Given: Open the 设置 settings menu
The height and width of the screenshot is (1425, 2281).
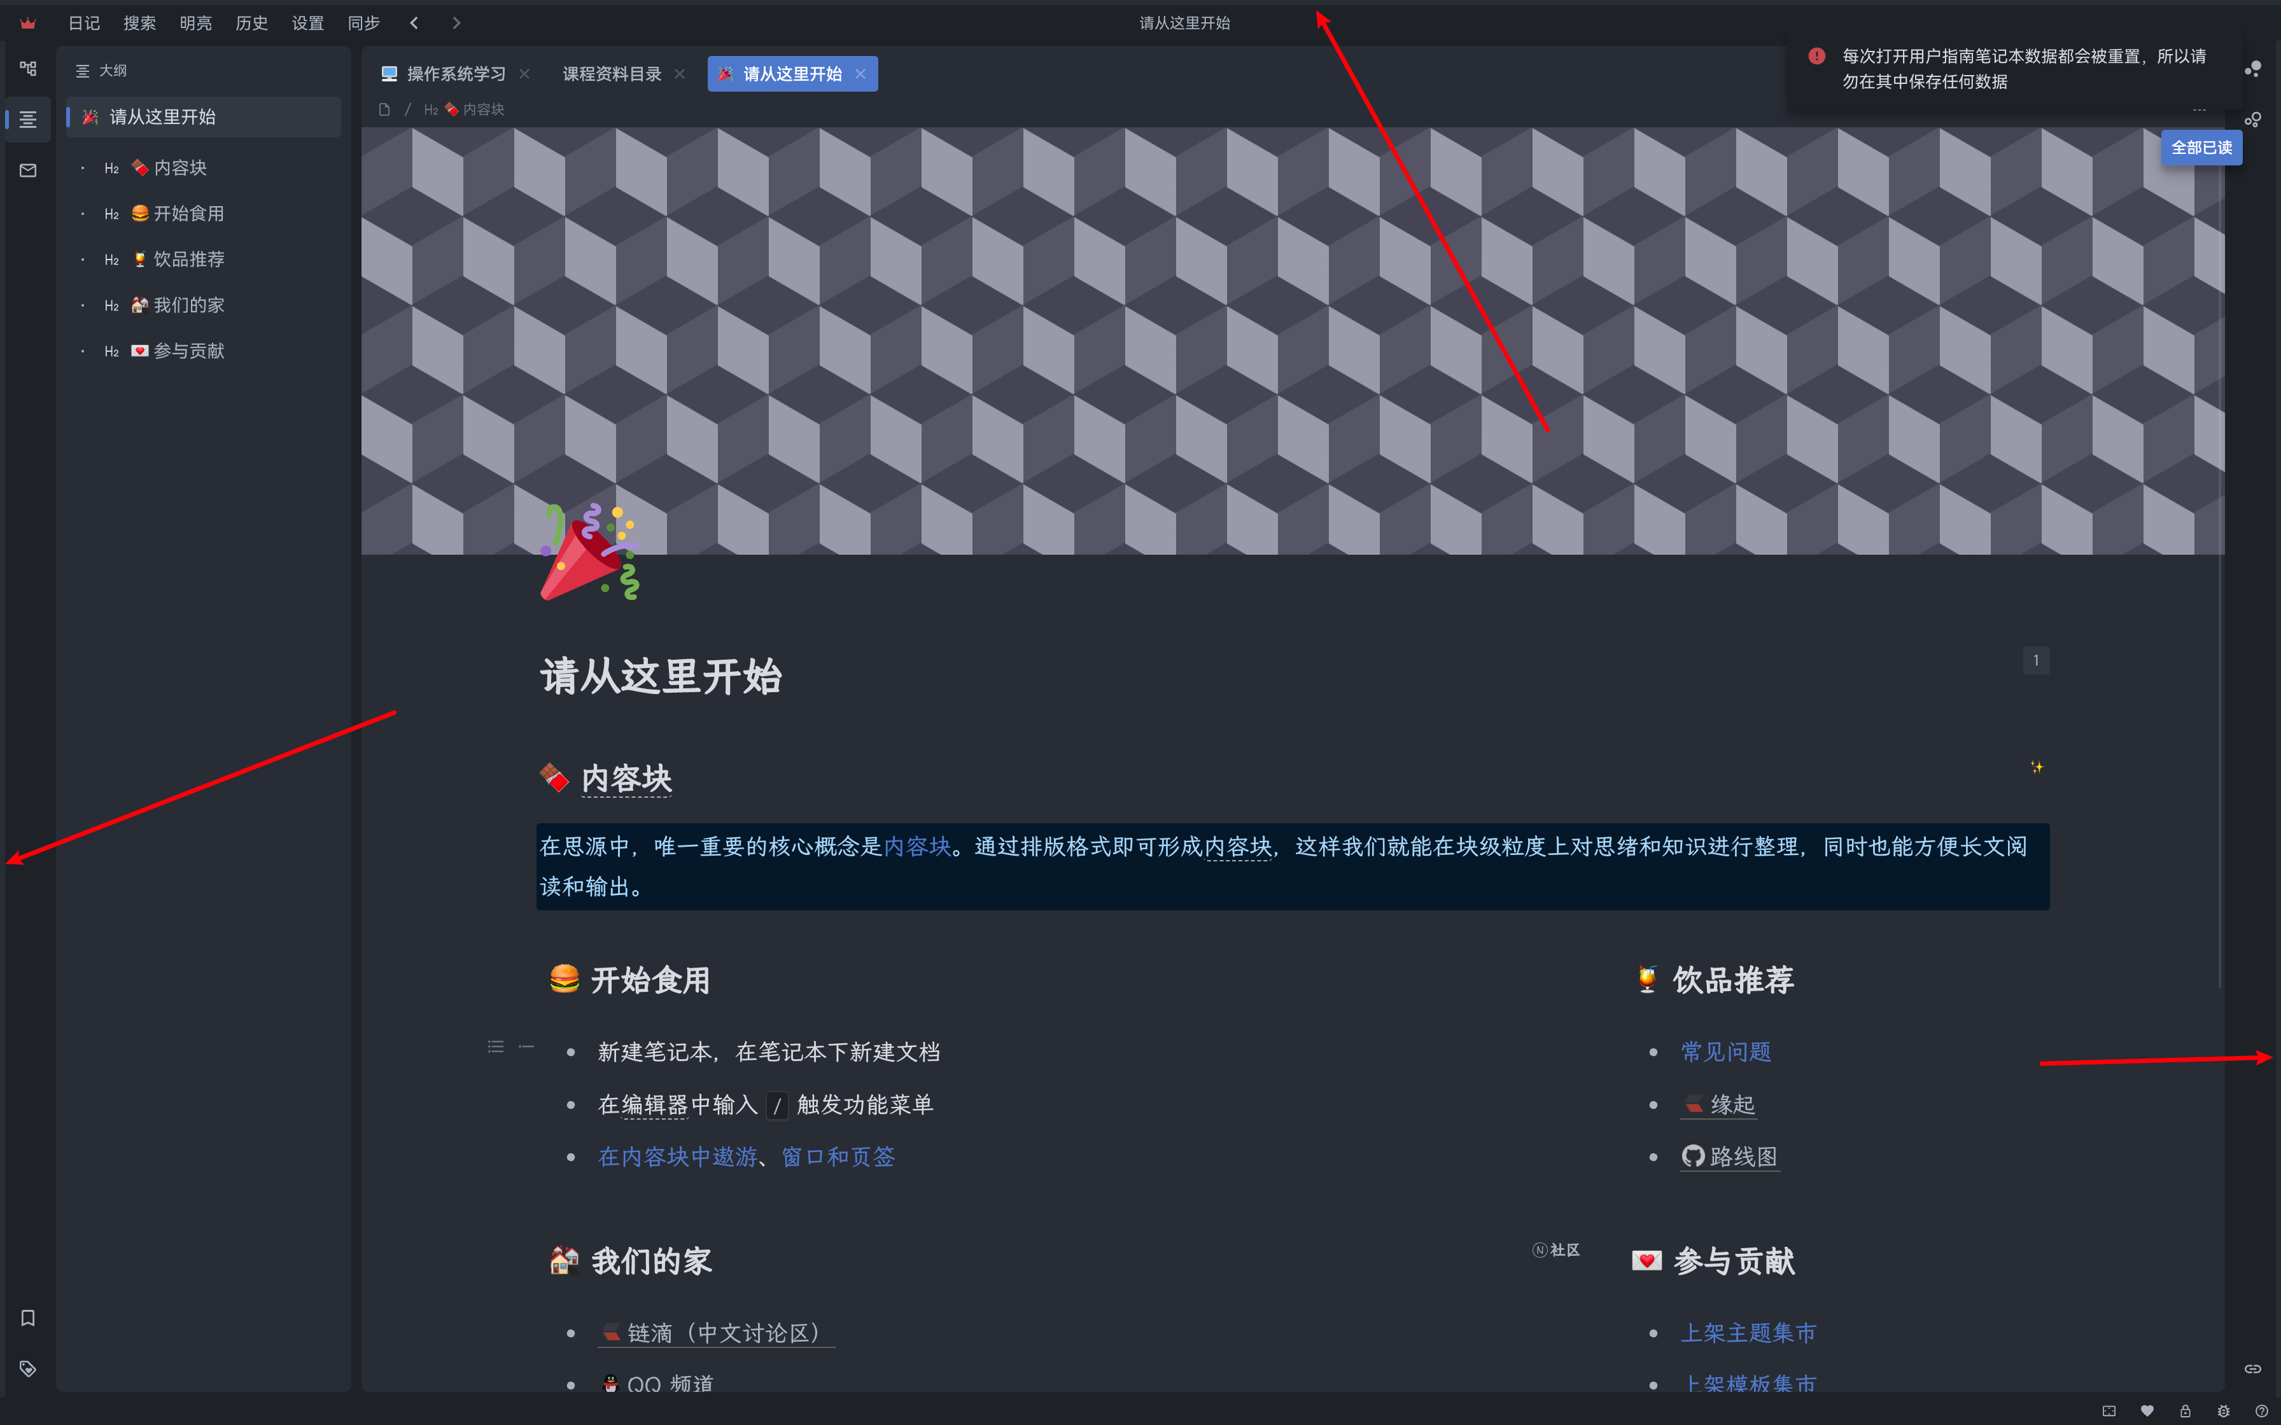Looking at the screenshot, I should tap(307, 23).
